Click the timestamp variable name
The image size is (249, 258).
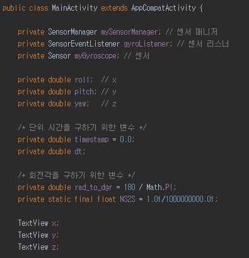(x=91, y=140)
